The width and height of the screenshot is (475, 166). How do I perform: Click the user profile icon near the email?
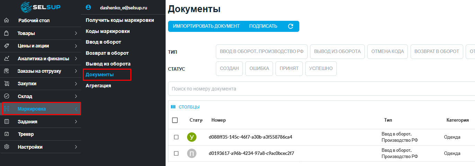[x=88, y=7]
